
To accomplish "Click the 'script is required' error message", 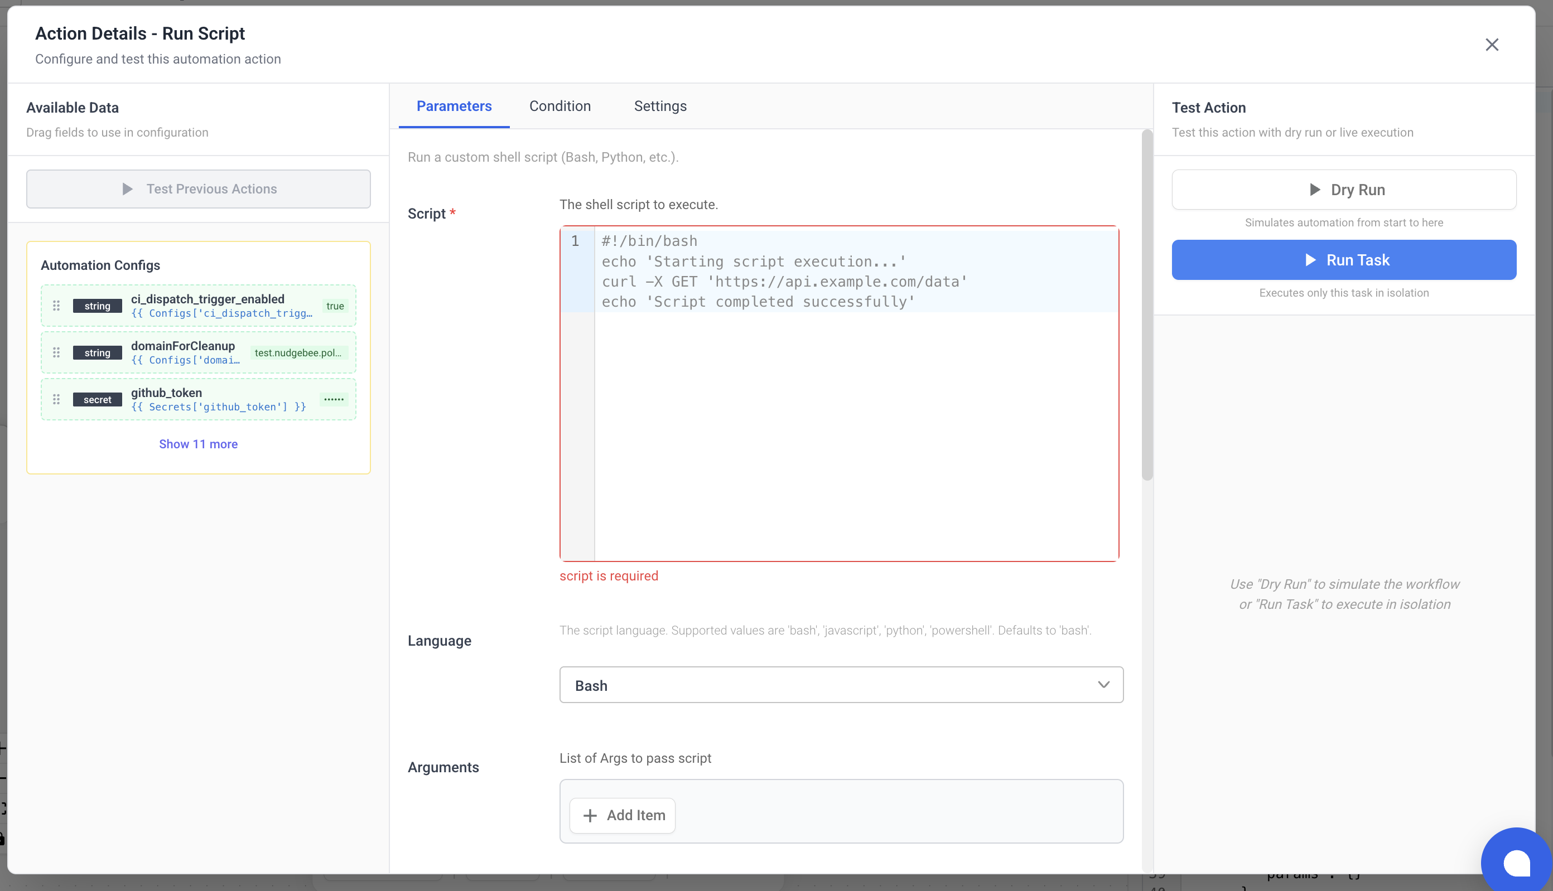I will point(609,576).
